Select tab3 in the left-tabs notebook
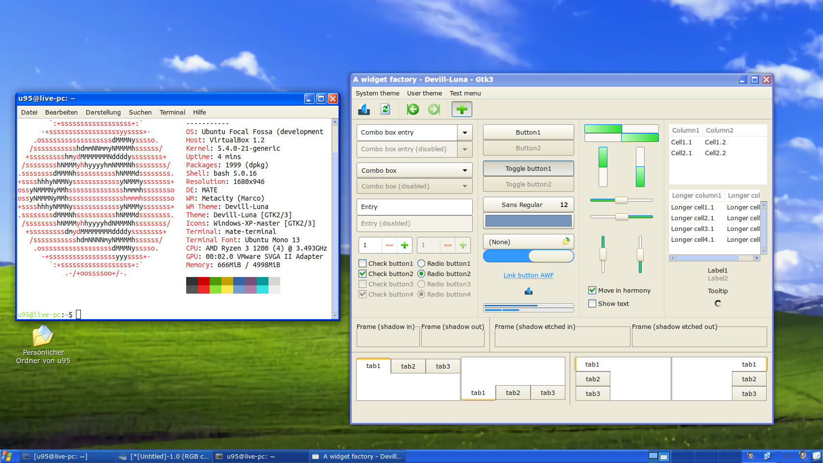This screenshot has height=463, width=823. 593,394
